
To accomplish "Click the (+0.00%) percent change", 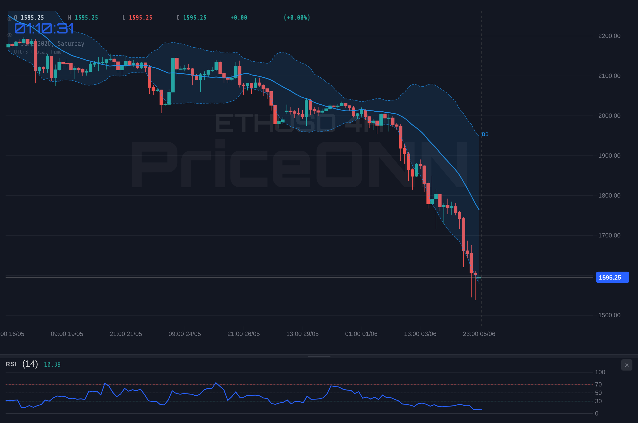I will [x=297, y=18].
